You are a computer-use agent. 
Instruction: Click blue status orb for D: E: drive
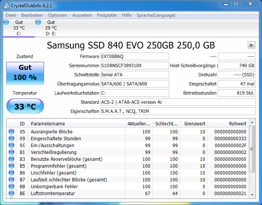tap(38, 22)
